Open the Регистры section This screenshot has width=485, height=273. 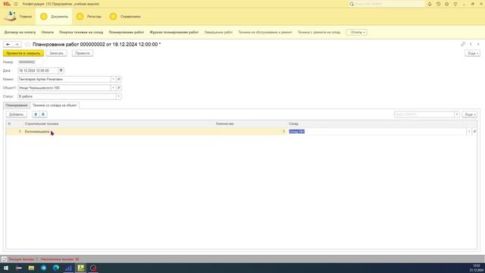pos(89,17)
